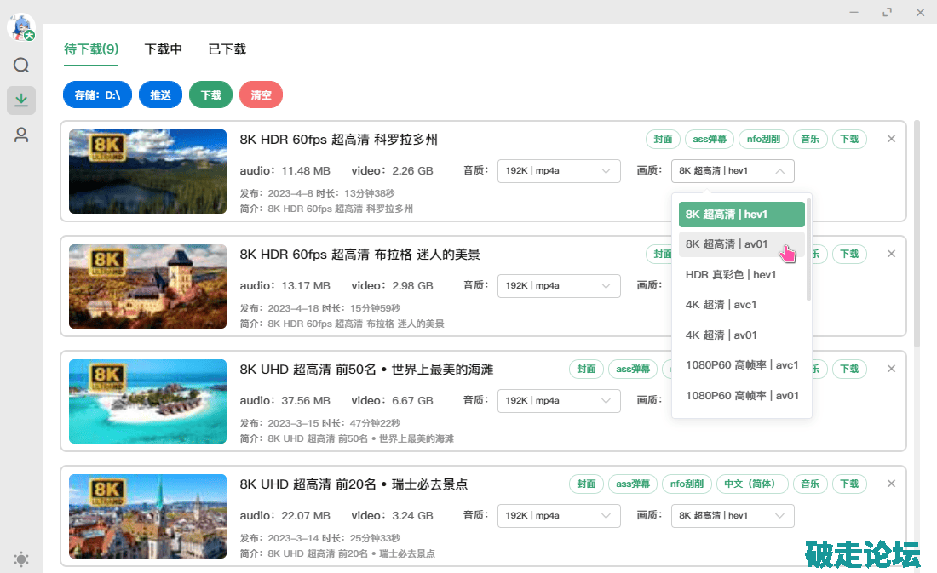
Task: Click the search icon in left sidebar
Action: click(x=21, y=66)
